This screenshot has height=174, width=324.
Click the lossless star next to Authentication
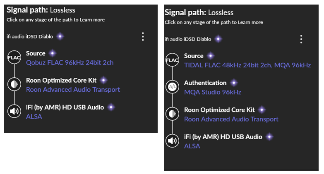point(234,83)
